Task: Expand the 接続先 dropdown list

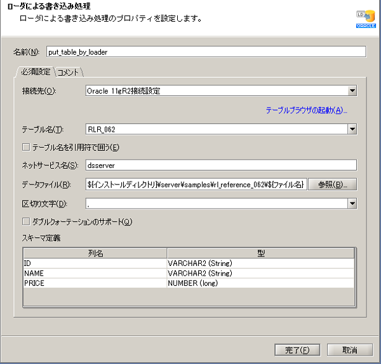Action: (x=352, y=91)
